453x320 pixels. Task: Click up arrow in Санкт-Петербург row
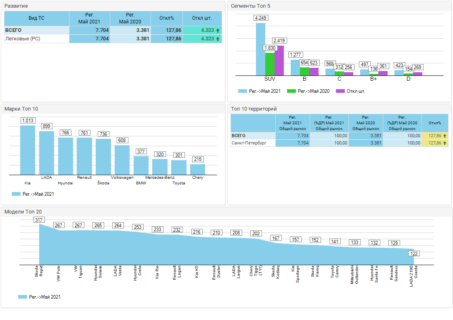point(445,143)
